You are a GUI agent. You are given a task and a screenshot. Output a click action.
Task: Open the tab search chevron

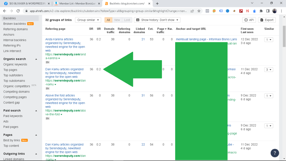click(x=252, y=3)
